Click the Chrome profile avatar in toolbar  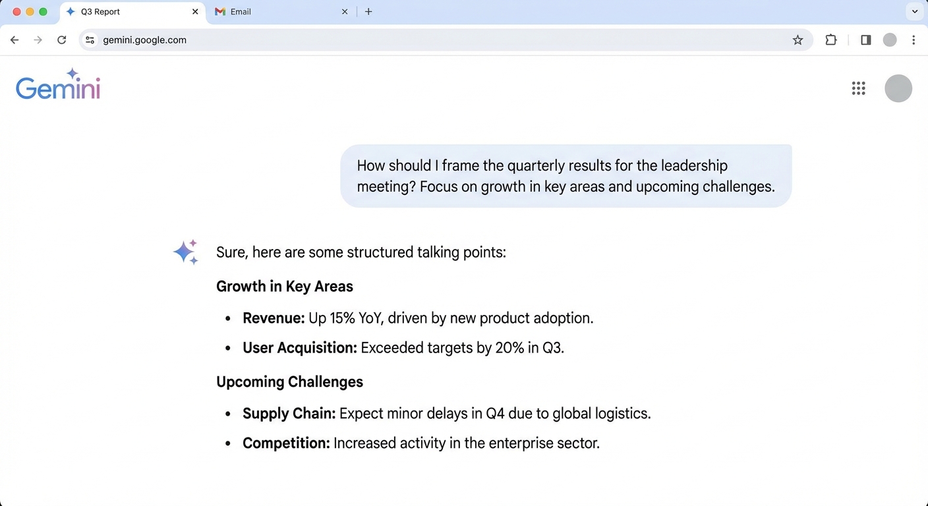tap(890, 40)
